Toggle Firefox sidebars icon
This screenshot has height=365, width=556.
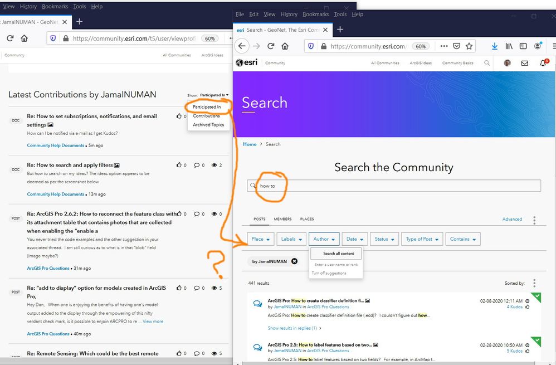(x=523, y=46)
